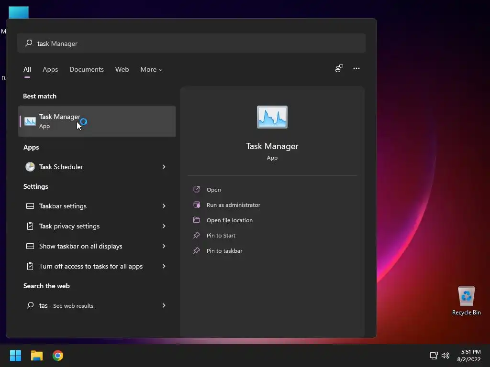
Task: Click the Windows Start button on taskbar
Action: point(15,356)
